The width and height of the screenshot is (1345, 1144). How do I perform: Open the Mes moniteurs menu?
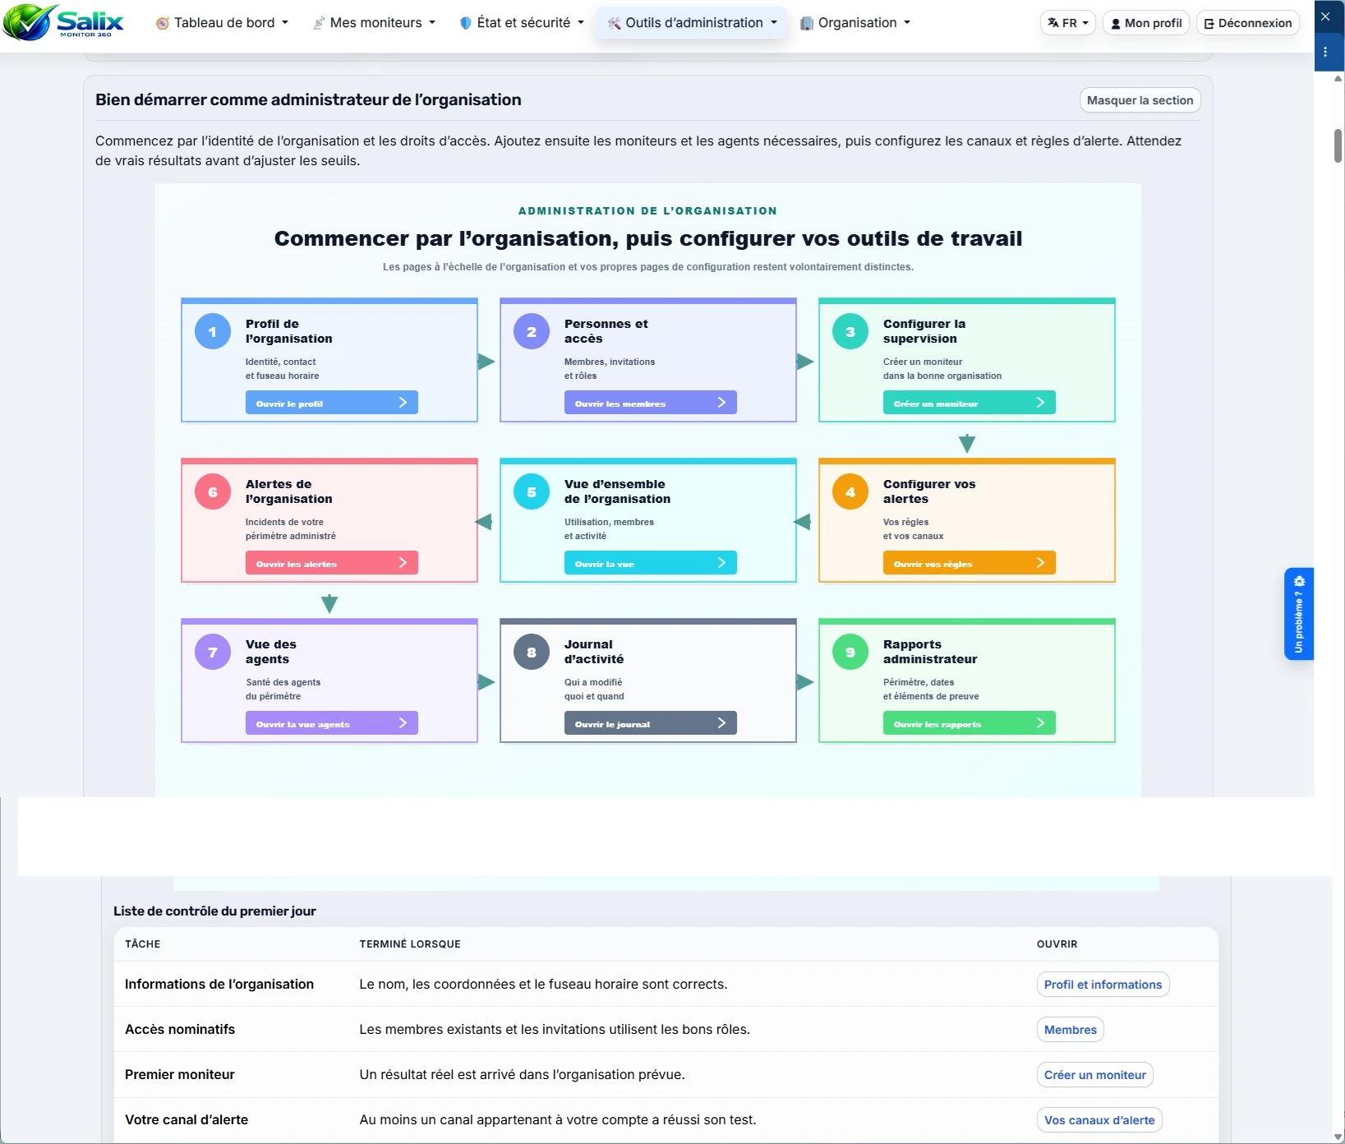point(374,23)
